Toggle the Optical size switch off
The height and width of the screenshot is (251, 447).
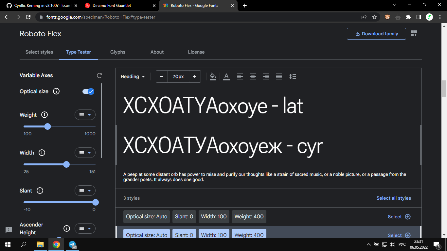[88, 92]
